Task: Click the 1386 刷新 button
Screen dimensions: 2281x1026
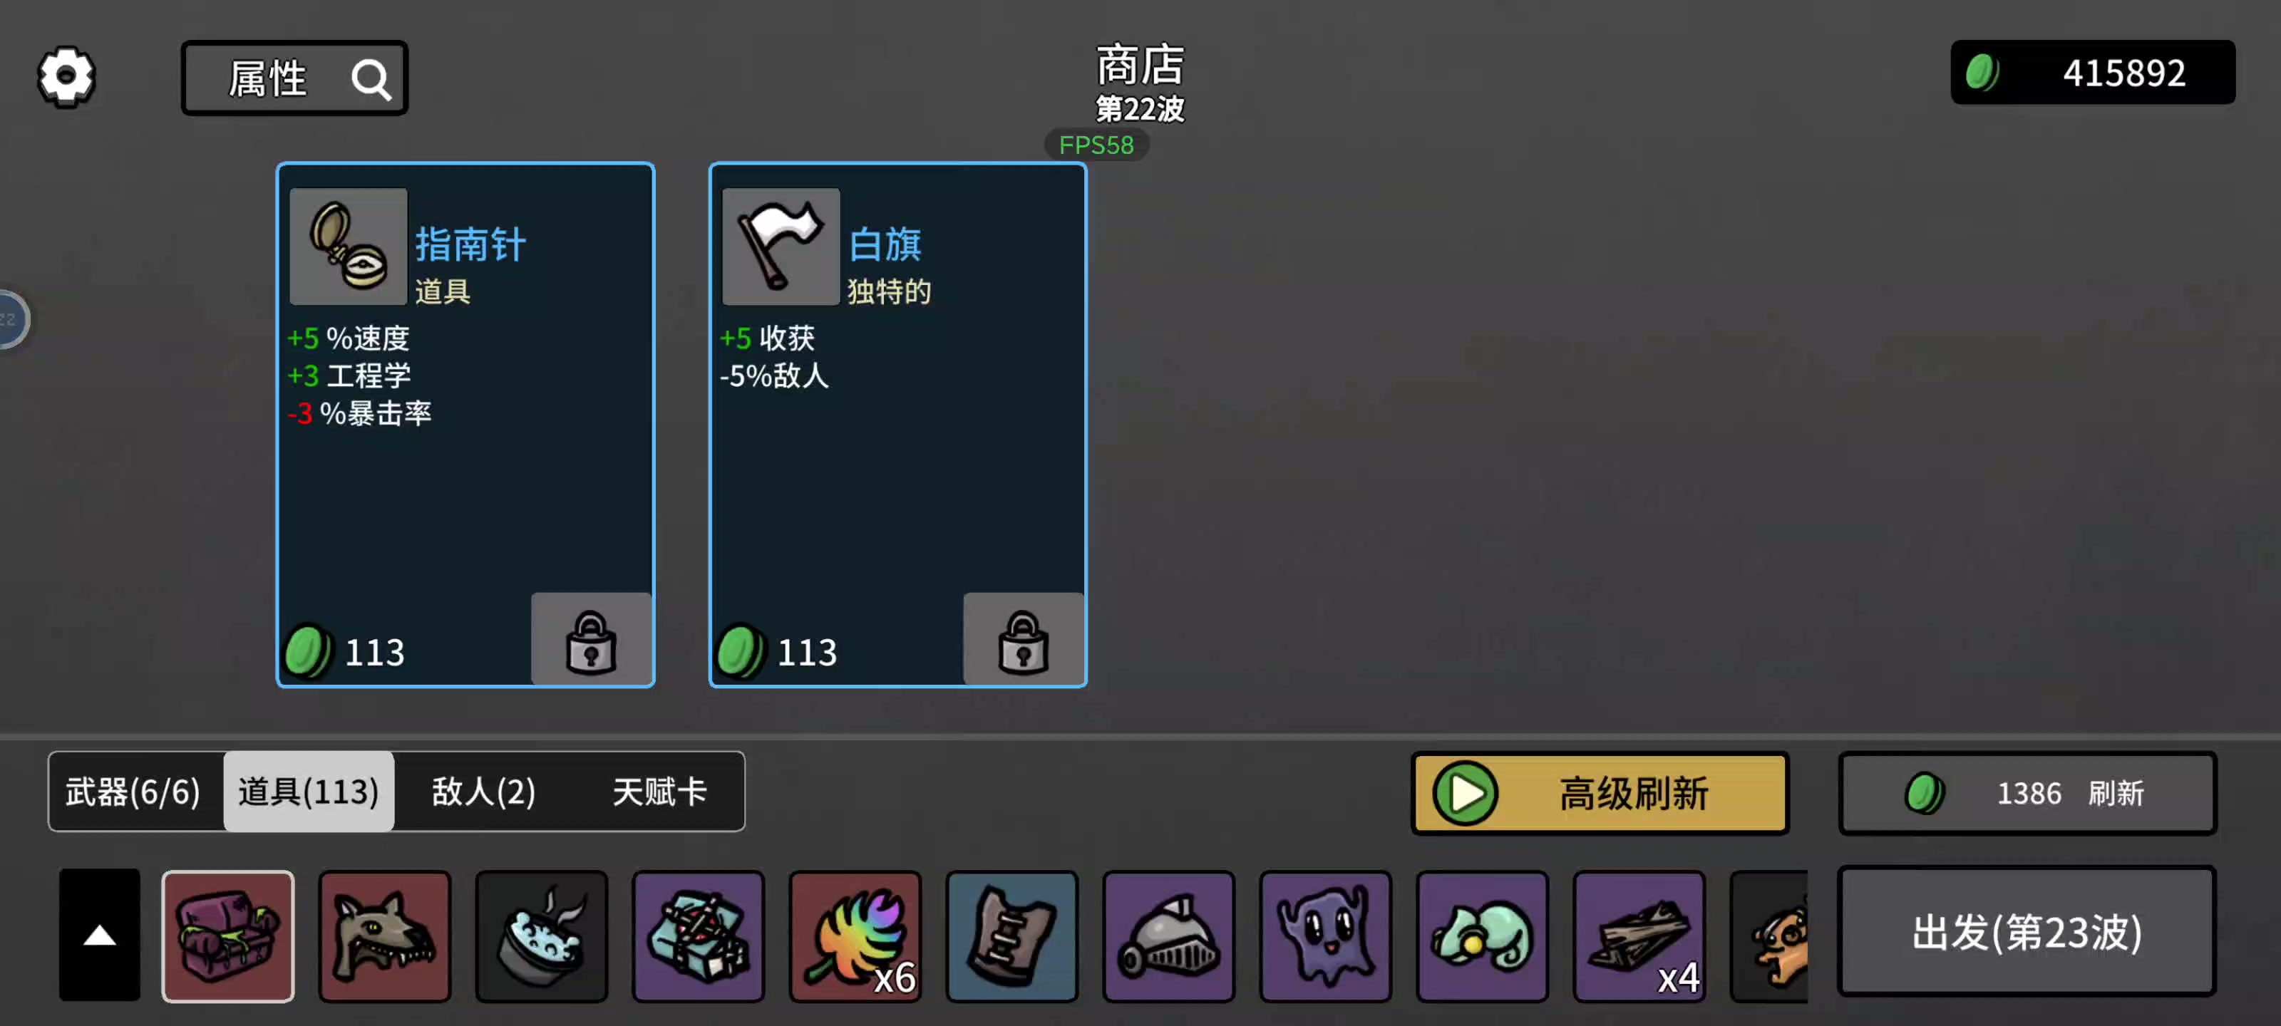Action: click(2027, 793)
